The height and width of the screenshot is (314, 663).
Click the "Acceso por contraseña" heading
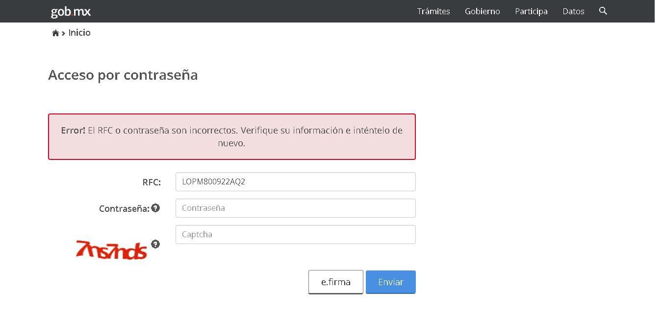(123, 75)
